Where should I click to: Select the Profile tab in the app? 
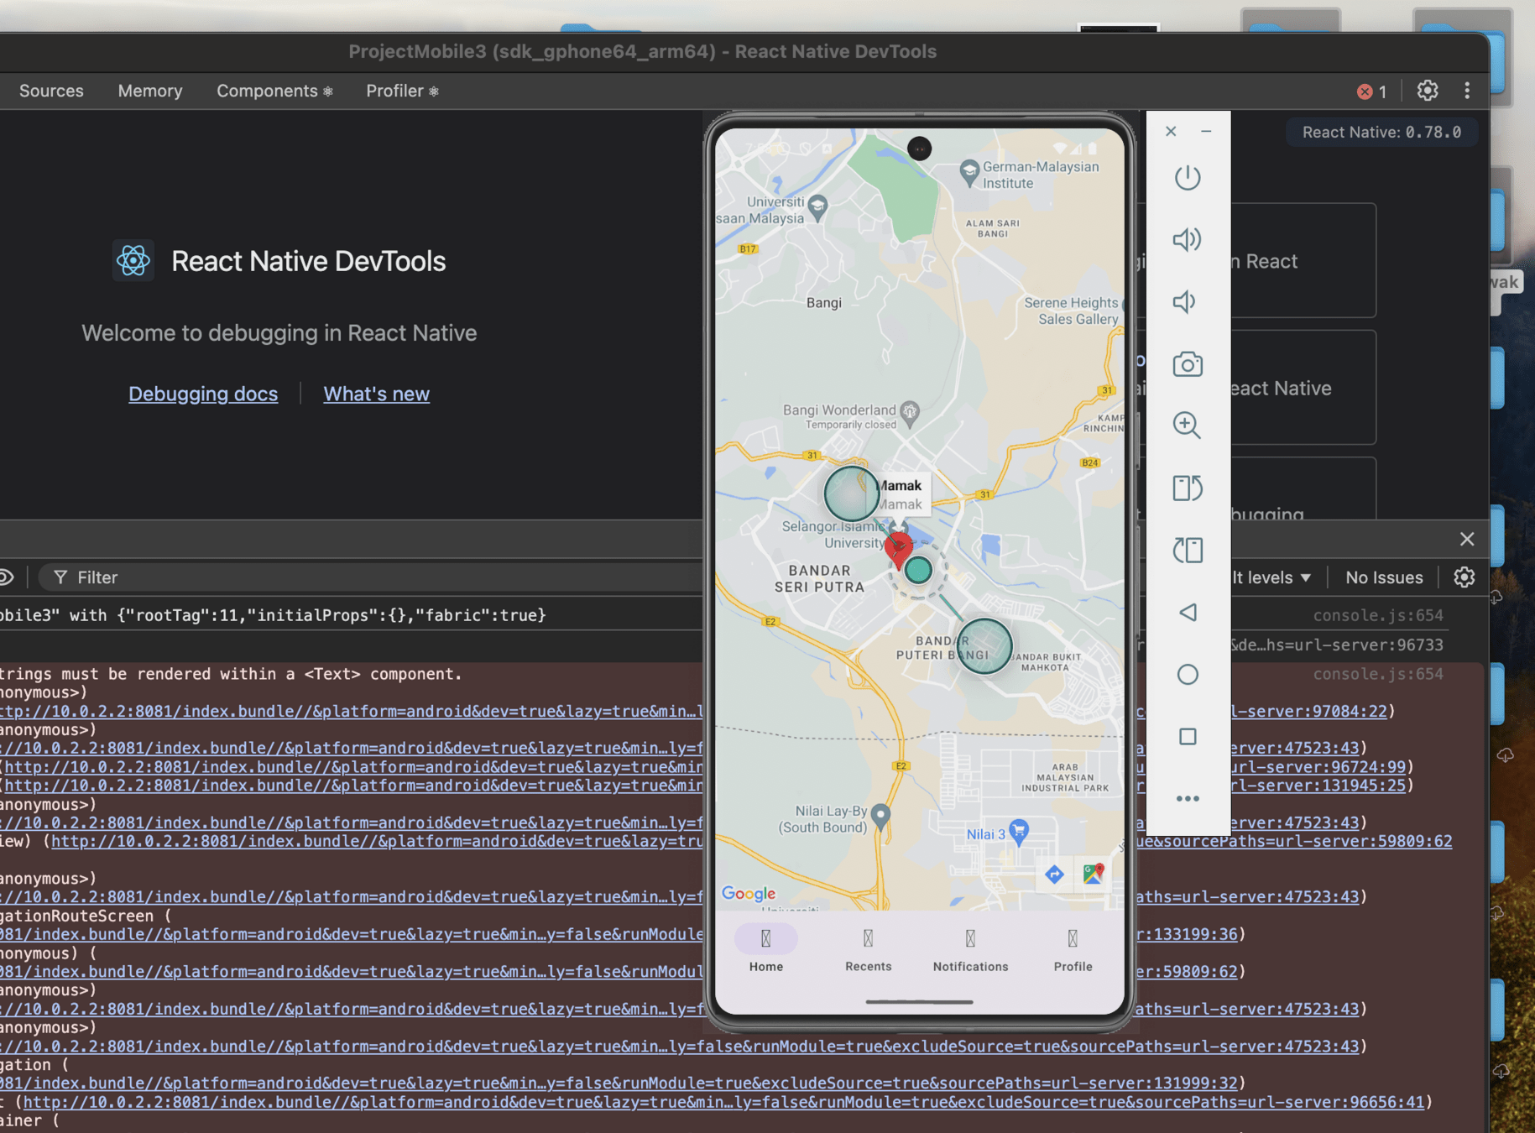coord(1073,949)
